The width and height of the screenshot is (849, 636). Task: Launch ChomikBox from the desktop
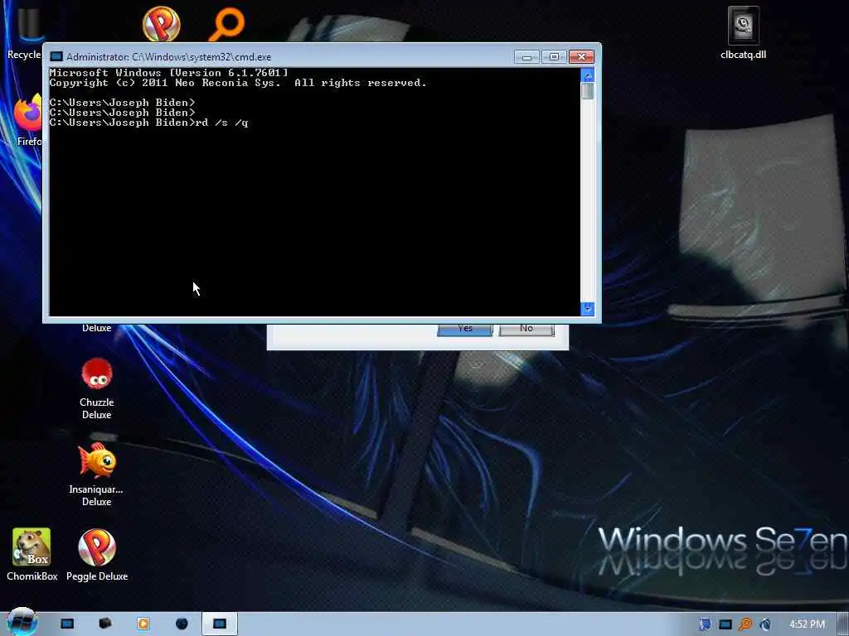[x=32, y=554]
